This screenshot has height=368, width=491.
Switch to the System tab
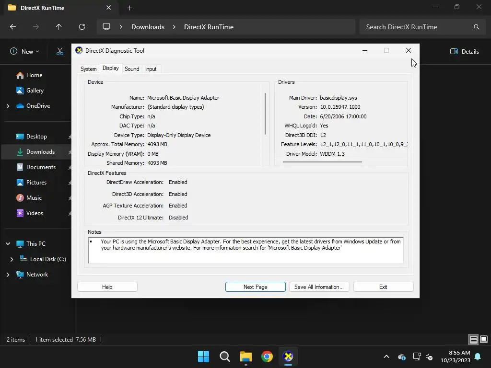tap(88, 69)
